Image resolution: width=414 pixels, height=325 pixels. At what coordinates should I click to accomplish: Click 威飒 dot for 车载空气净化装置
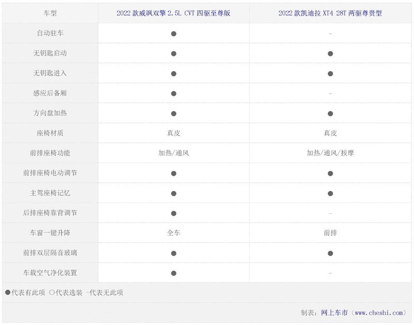(173, 273)
